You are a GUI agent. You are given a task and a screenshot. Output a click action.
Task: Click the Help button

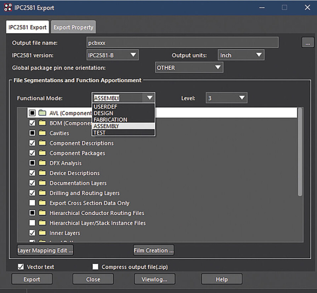coord(222,279)
